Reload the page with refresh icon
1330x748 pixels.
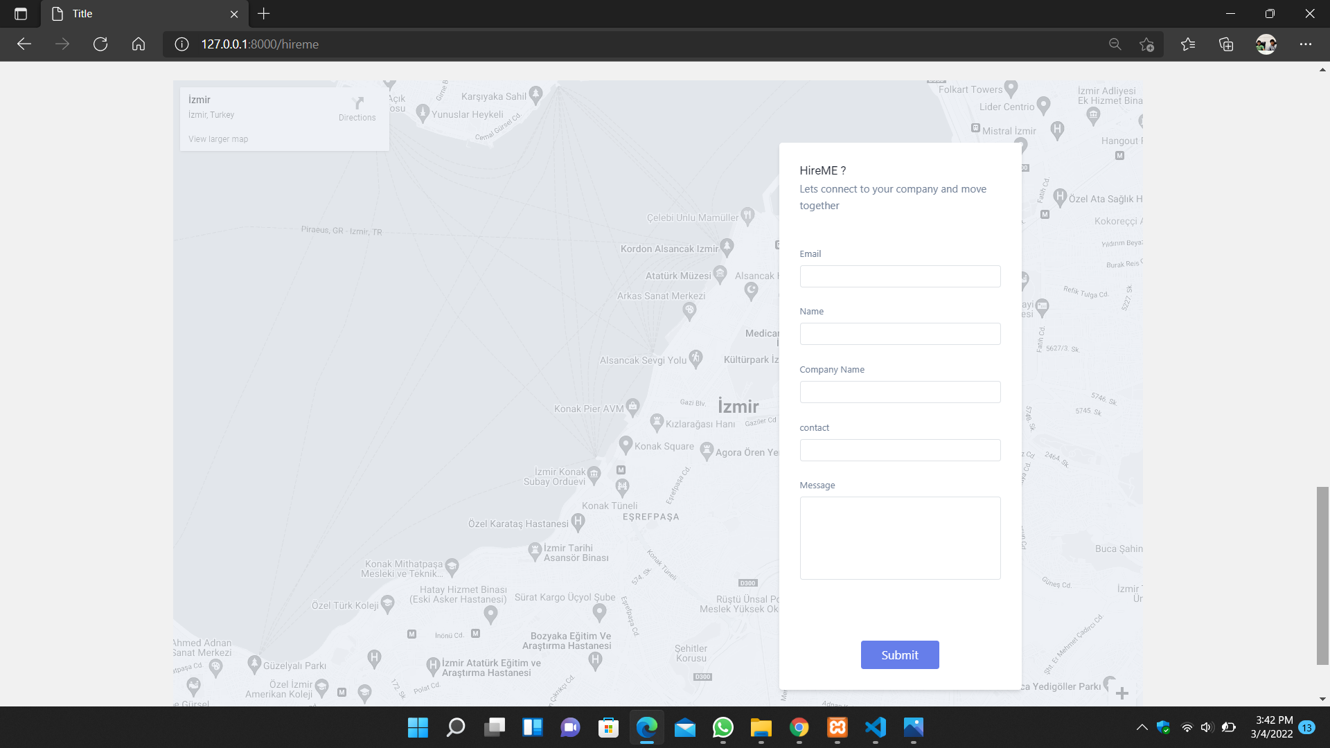pos(100,44)
